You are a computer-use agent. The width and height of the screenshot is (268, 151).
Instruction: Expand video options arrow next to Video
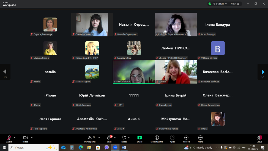pyautogui.click(x=32, y=137)
